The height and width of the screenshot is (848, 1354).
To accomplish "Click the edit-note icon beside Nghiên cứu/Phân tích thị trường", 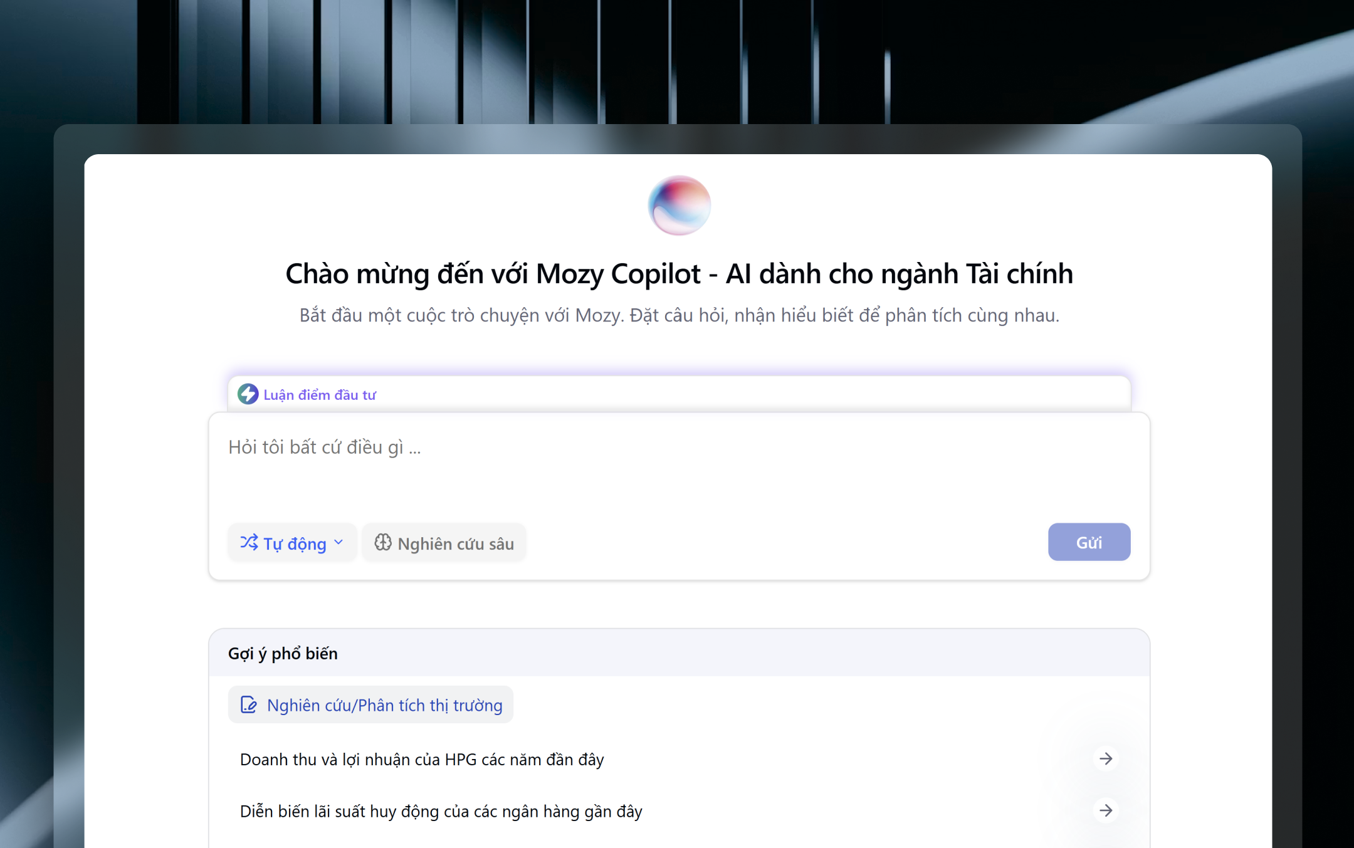I will coord(249,705).
